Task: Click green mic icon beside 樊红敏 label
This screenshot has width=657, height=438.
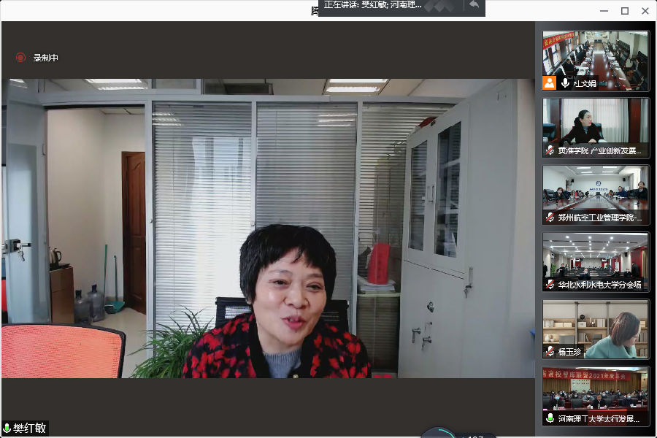Action: [7, 428]
